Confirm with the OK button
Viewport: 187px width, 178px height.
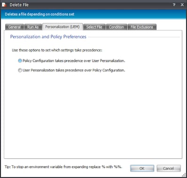click(x=142, y=169)
